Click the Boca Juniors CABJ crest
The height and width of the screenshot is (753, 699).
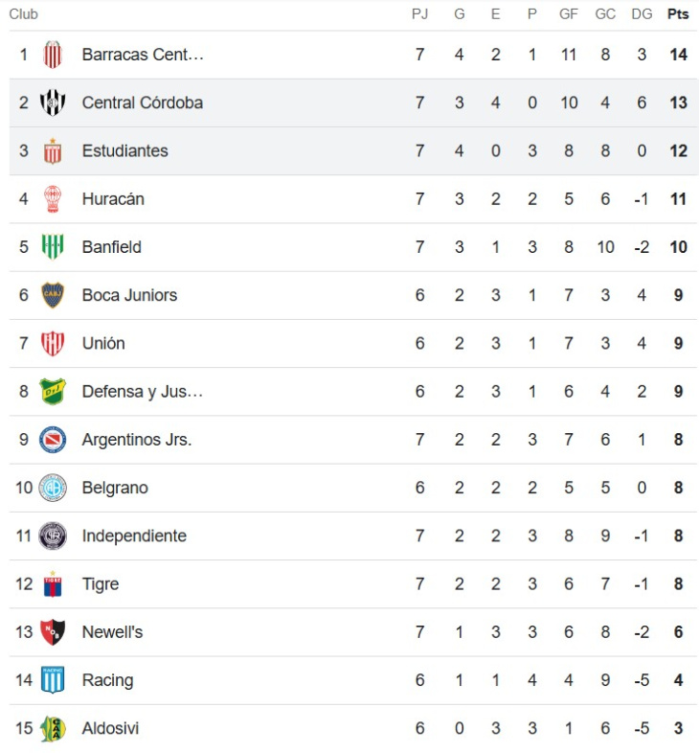pyautogui.click(x=53, y=295)
